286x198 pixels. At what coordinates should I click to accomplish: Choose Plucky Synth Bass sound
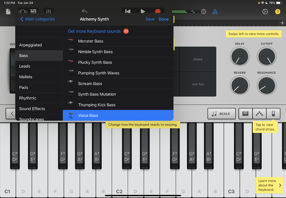pos(118,62)
